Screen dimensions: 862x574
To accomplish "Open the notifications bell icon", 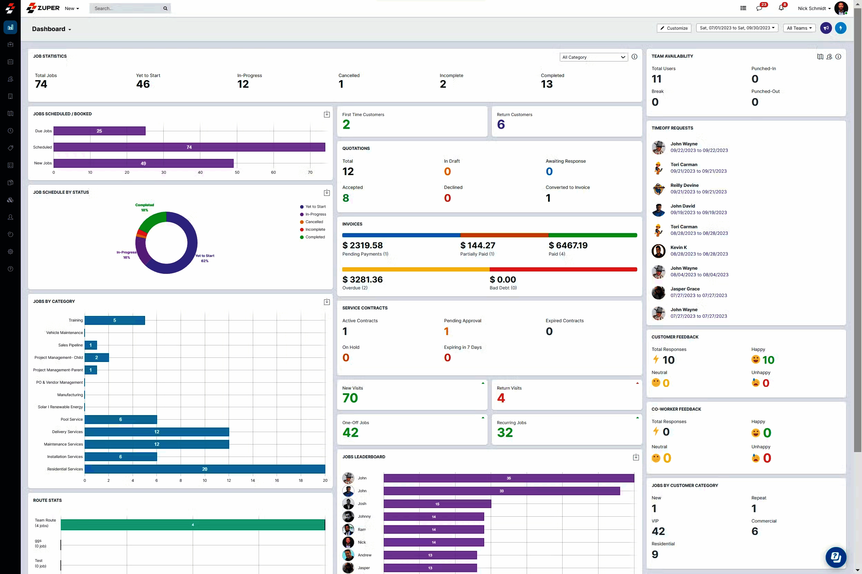I will (x=781, y=8).
